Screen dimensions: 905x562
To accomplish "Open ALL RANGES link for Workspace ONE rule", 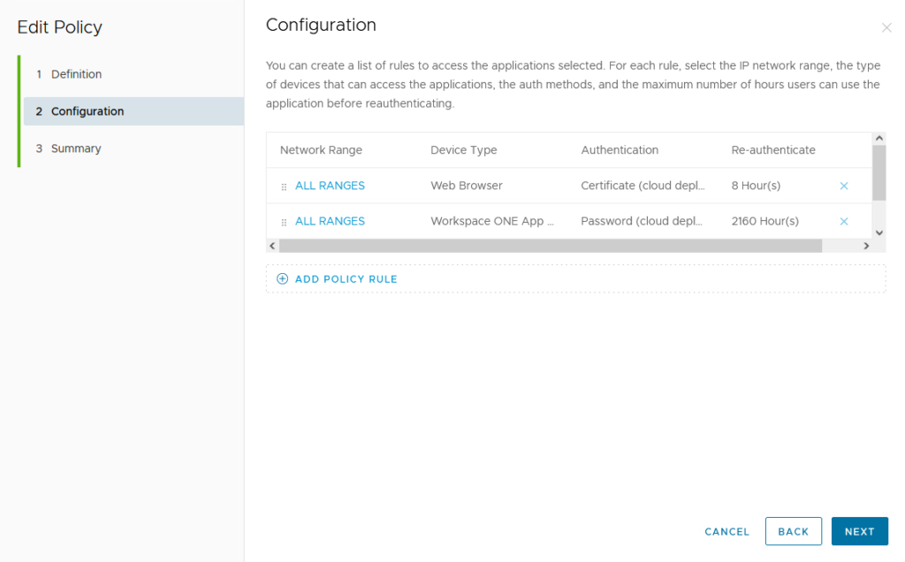I will pos(330,222).
